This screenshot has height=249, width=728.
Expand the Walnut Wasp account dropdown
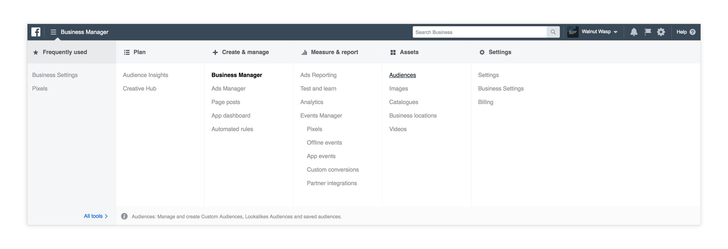coord(615,32)
